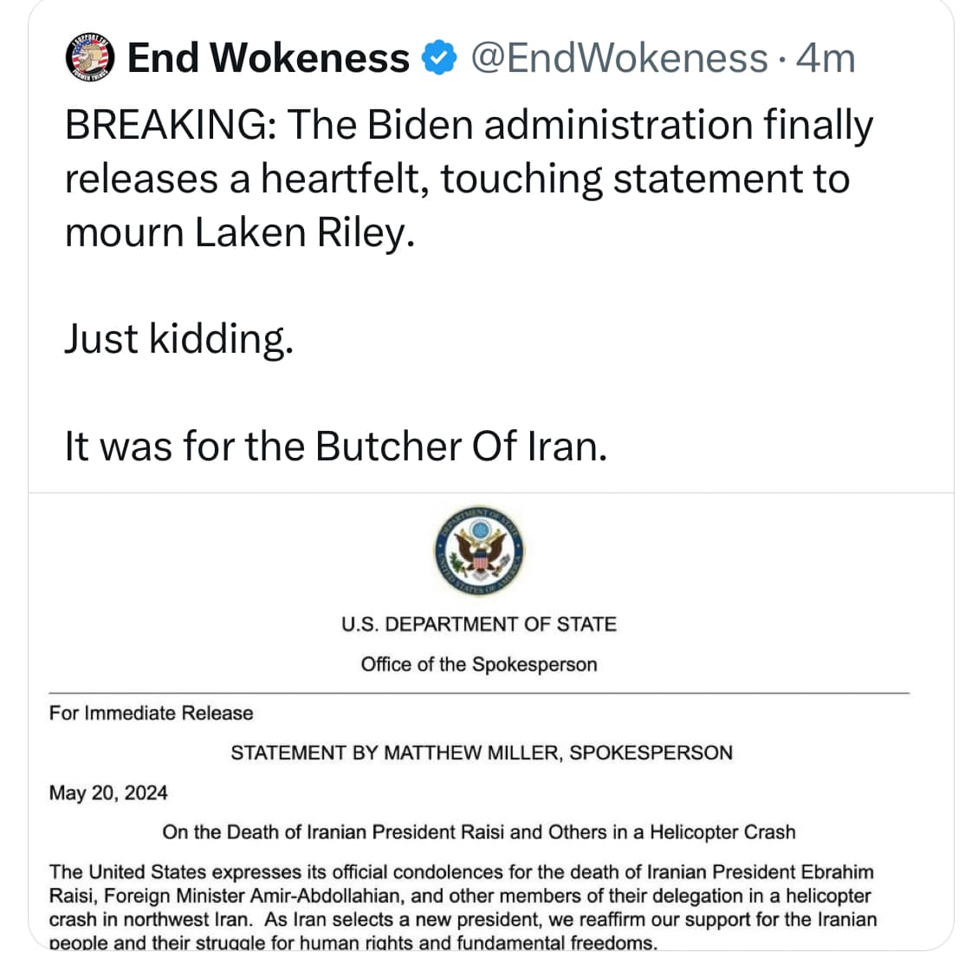
Task: Click the helicopter crash statement title
Action: pos(478,832)
